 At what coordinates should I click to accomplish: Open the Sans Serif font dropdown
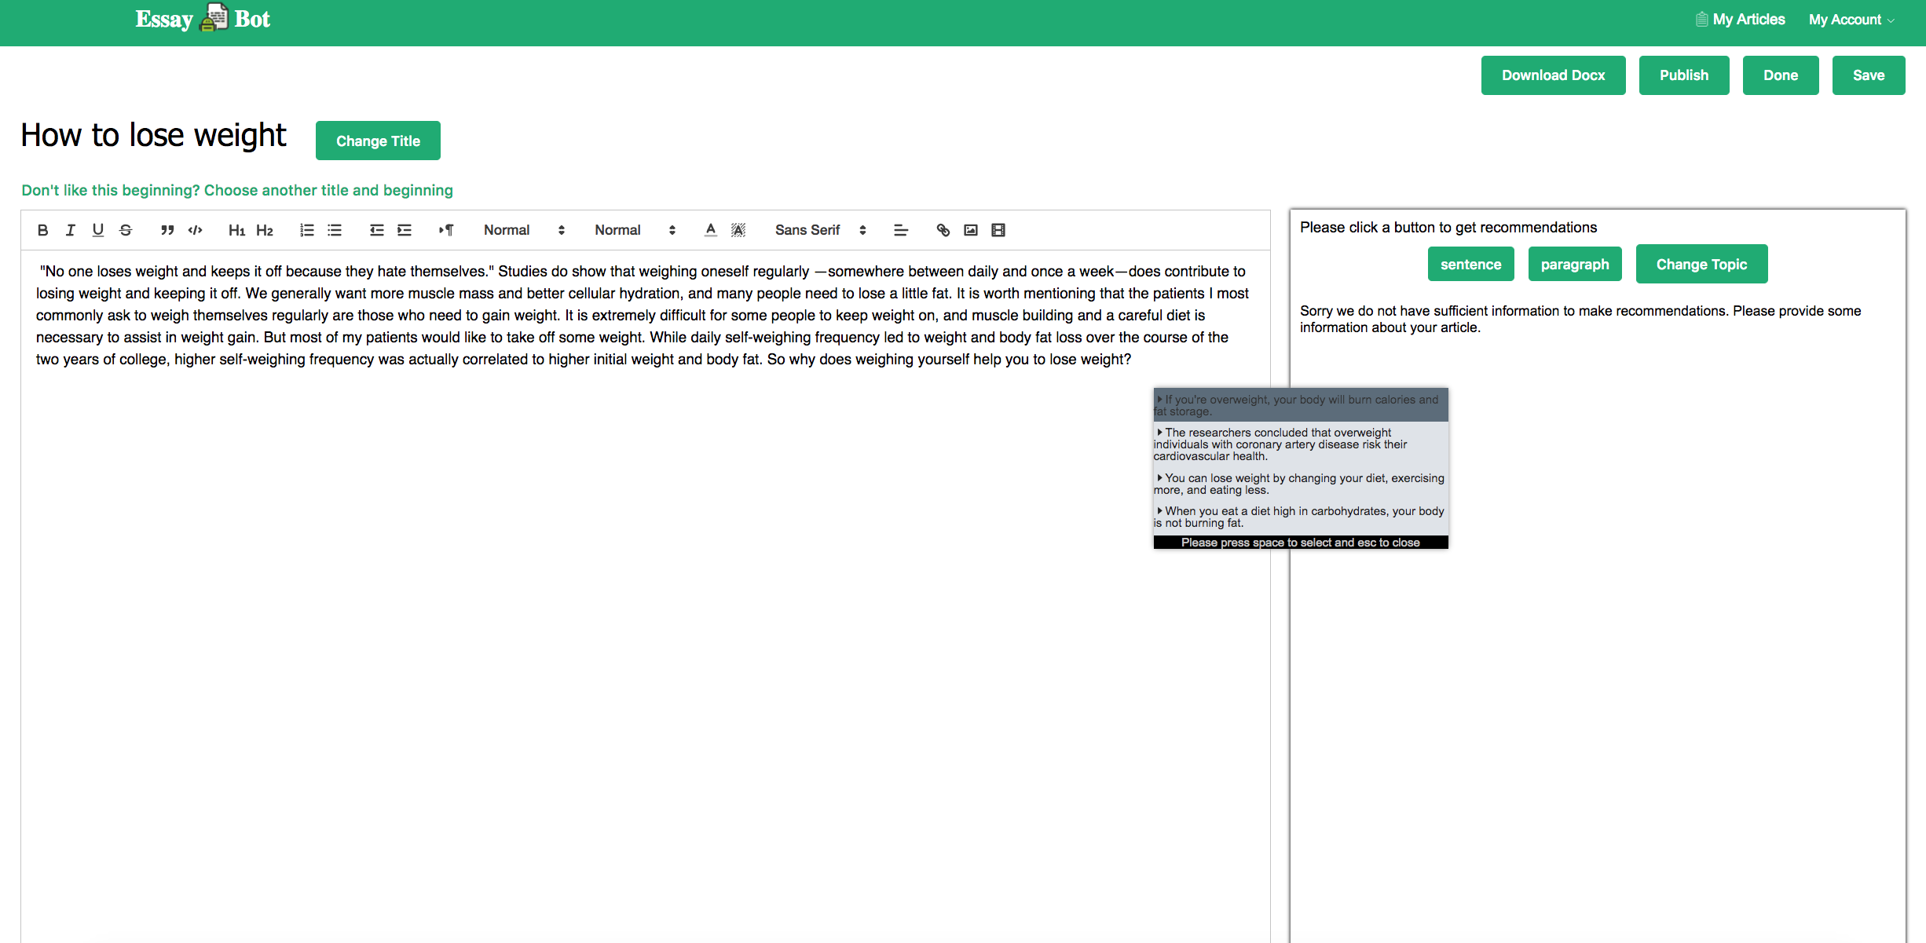pos(820,230)
